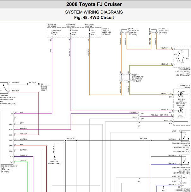Click WHT label at module pin 25
The height and width of the screenshot is (192, 191).
174,176
